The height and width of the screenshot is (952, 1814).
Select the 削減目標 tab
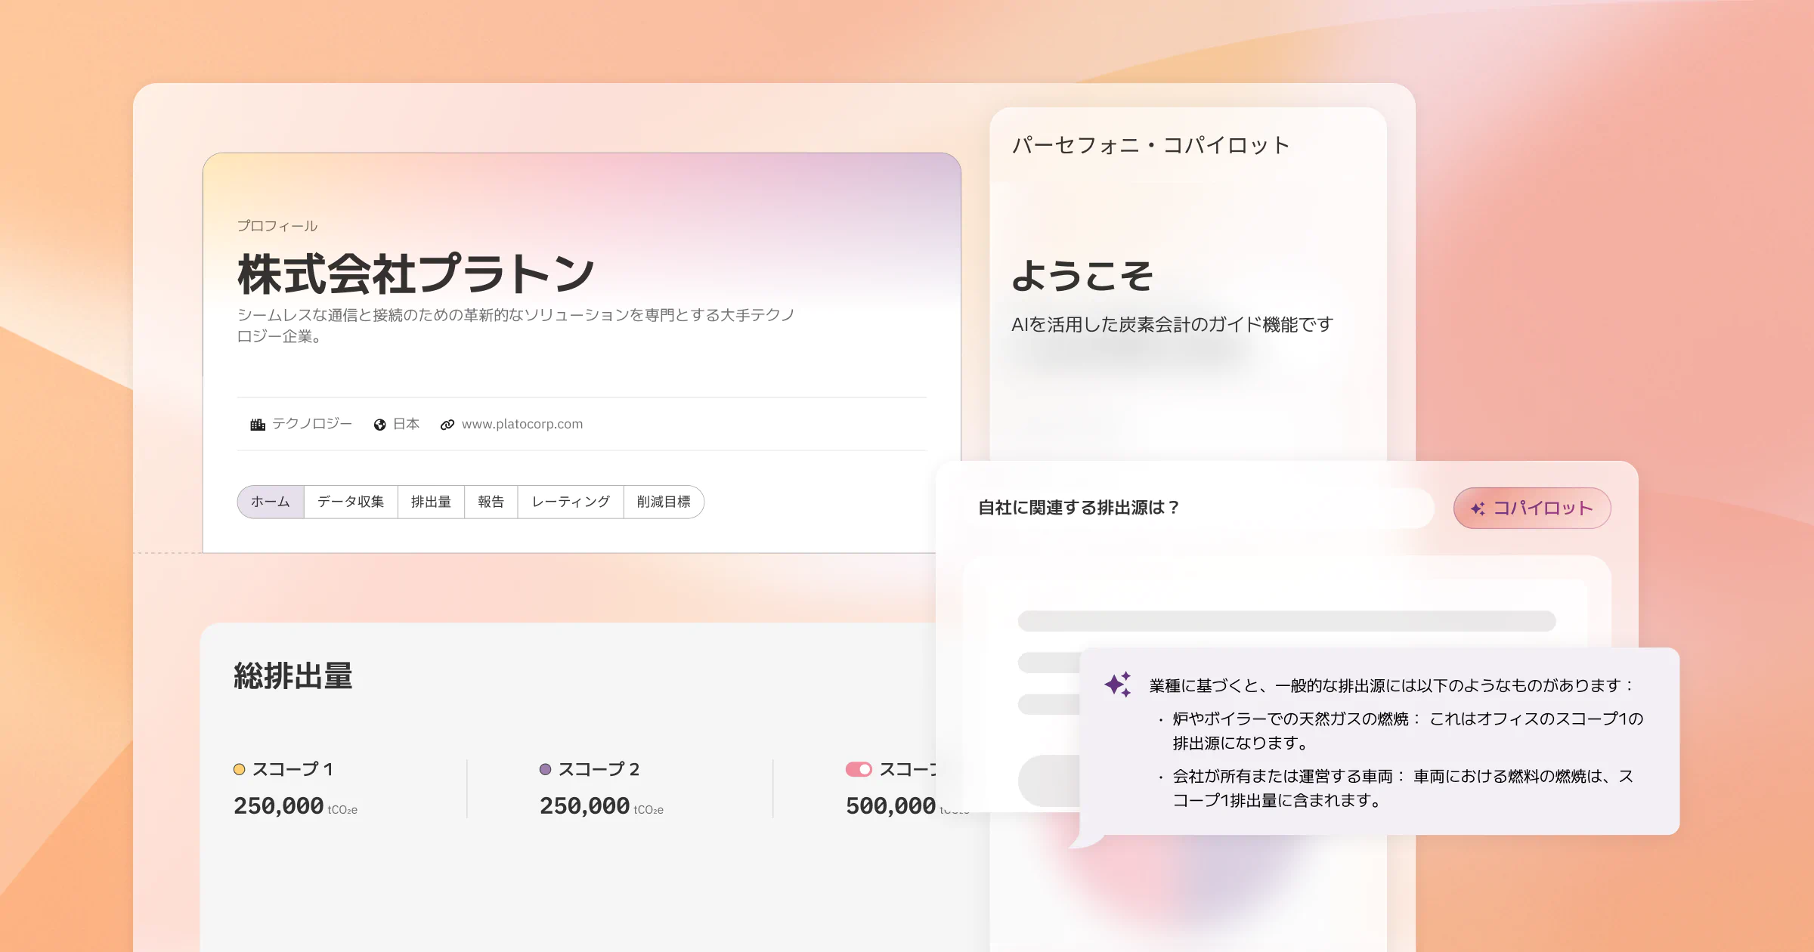[x=664, y=502]
